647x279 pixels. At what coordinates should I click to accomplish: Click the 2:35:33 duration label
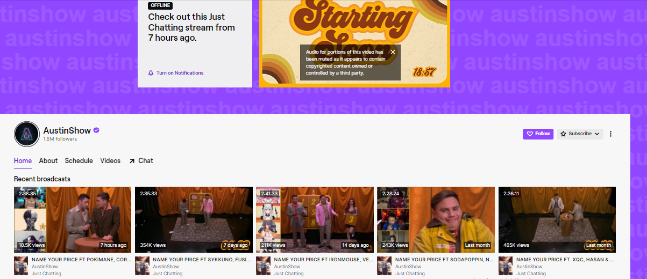[148, 194]
